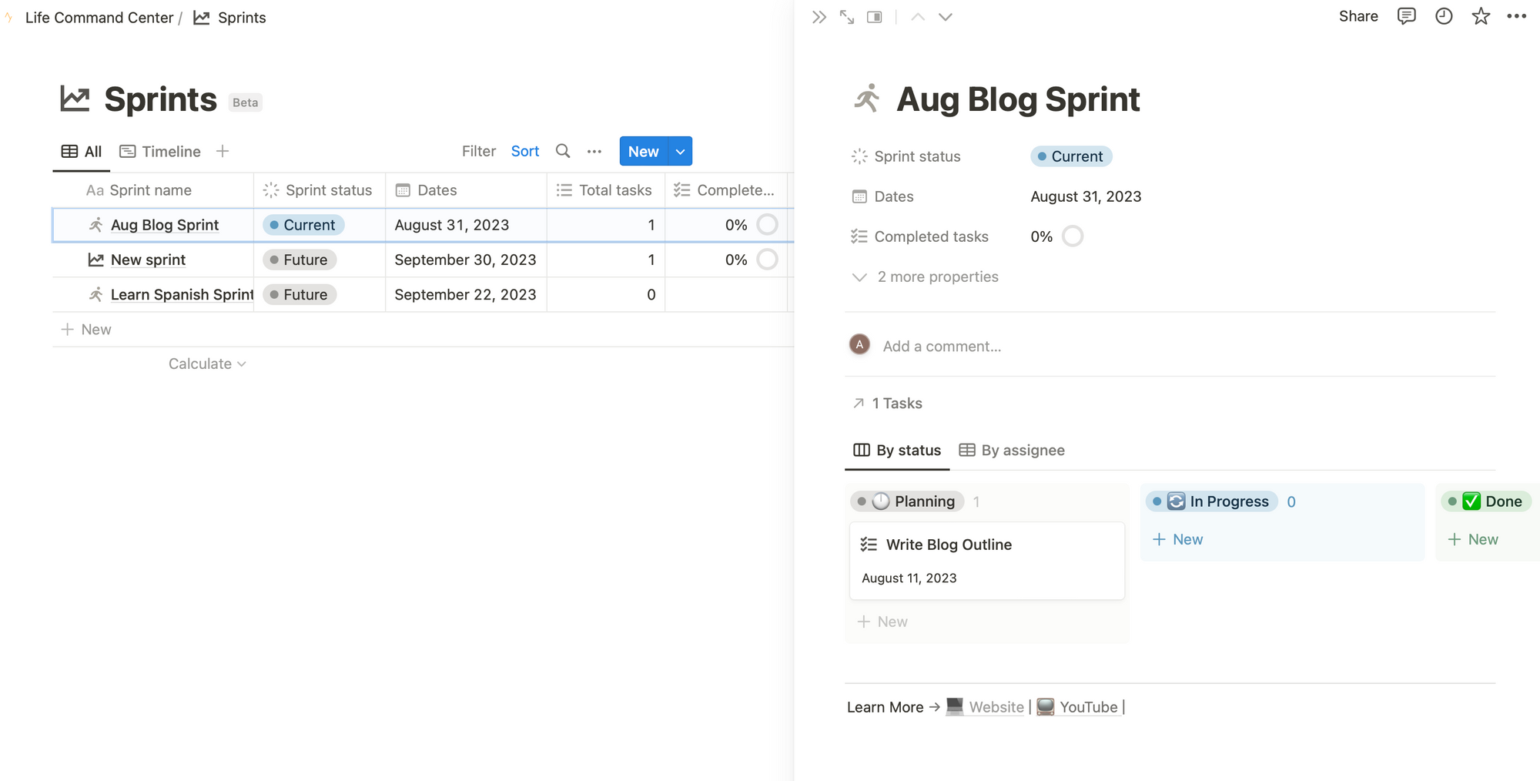Click the Share button
This screenshot has height=781, width=1540.
pos(1358,16)
